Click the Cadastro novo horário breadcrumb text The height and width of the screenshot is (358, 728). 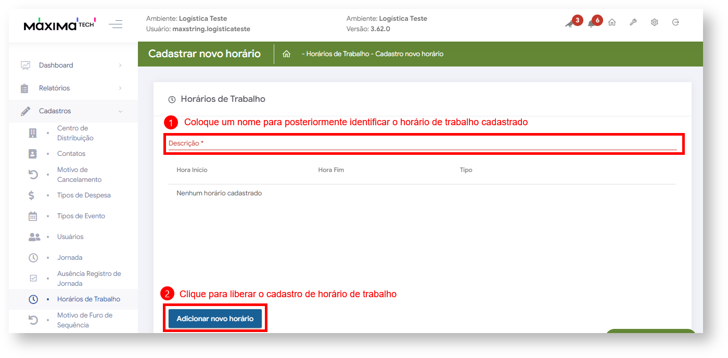[x=410, y=54]
